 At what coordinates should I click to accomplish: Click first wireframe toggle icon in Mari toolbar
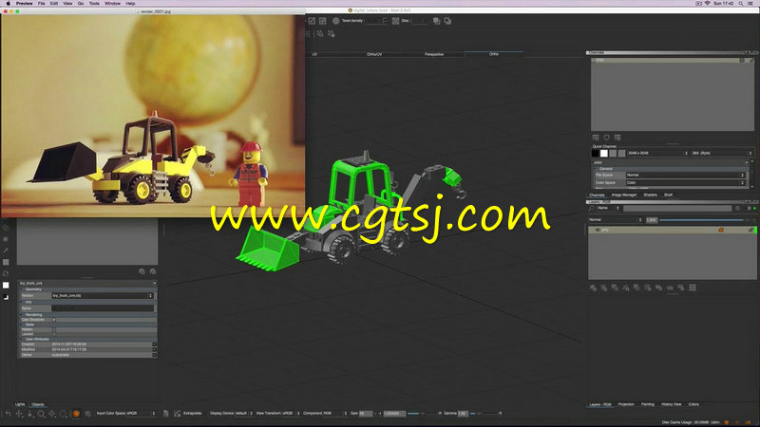312,21
